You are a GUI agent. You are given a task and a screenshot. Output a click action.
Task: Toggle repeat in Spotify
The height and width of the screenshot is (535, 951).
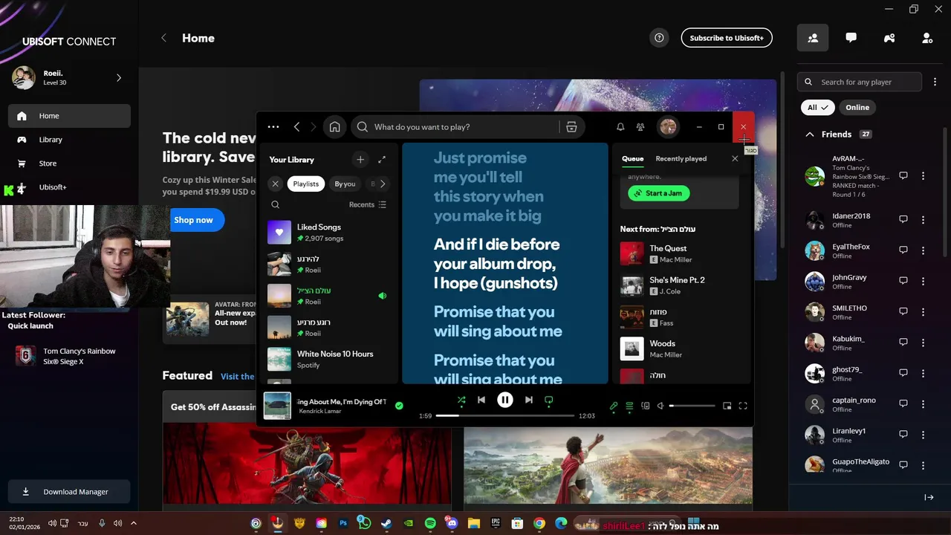coord(549,400)
